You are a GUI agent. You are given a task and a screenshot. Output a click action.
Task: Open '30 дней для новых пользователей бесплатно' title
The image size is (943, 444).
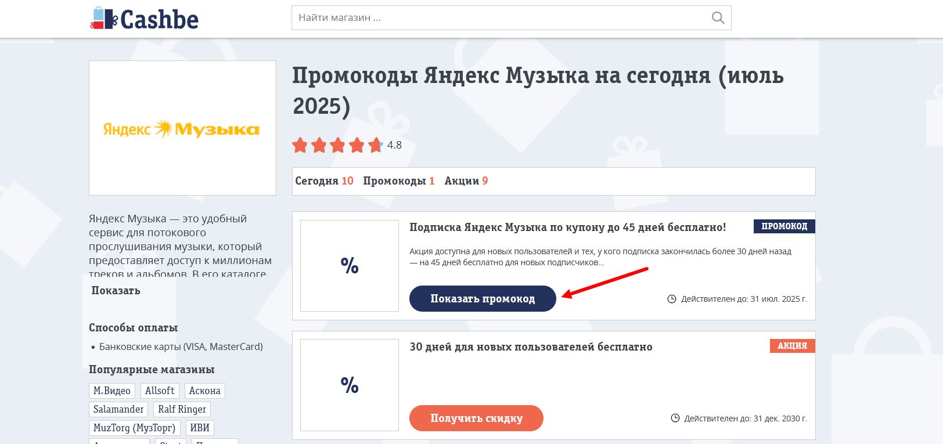click(531, 347)
